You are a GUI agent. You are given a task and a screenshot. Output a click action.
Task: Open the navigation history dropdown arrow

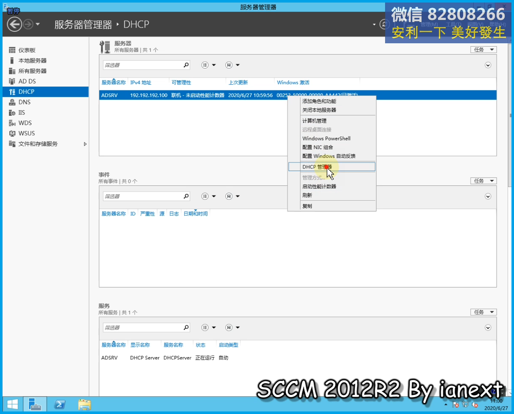coord(38,24)
